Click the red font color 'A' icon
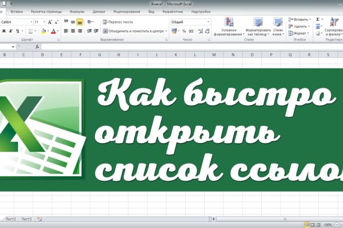Image resolution: width=343 pixels, height=228 pixels. tap(52, 31)
